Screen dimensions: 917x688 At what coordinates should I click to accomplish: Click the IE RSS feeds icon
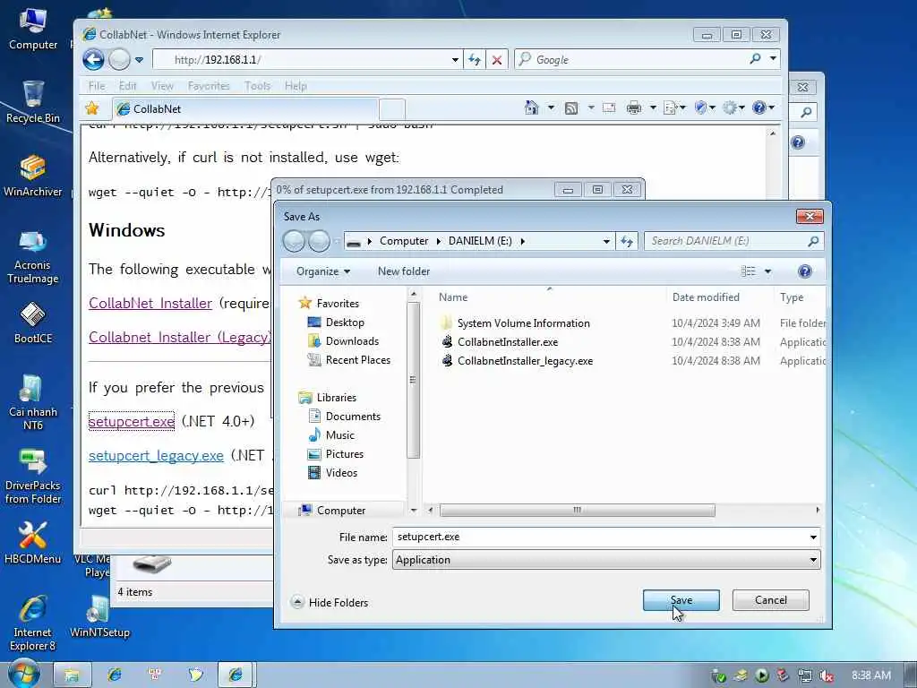coord(571,107)
